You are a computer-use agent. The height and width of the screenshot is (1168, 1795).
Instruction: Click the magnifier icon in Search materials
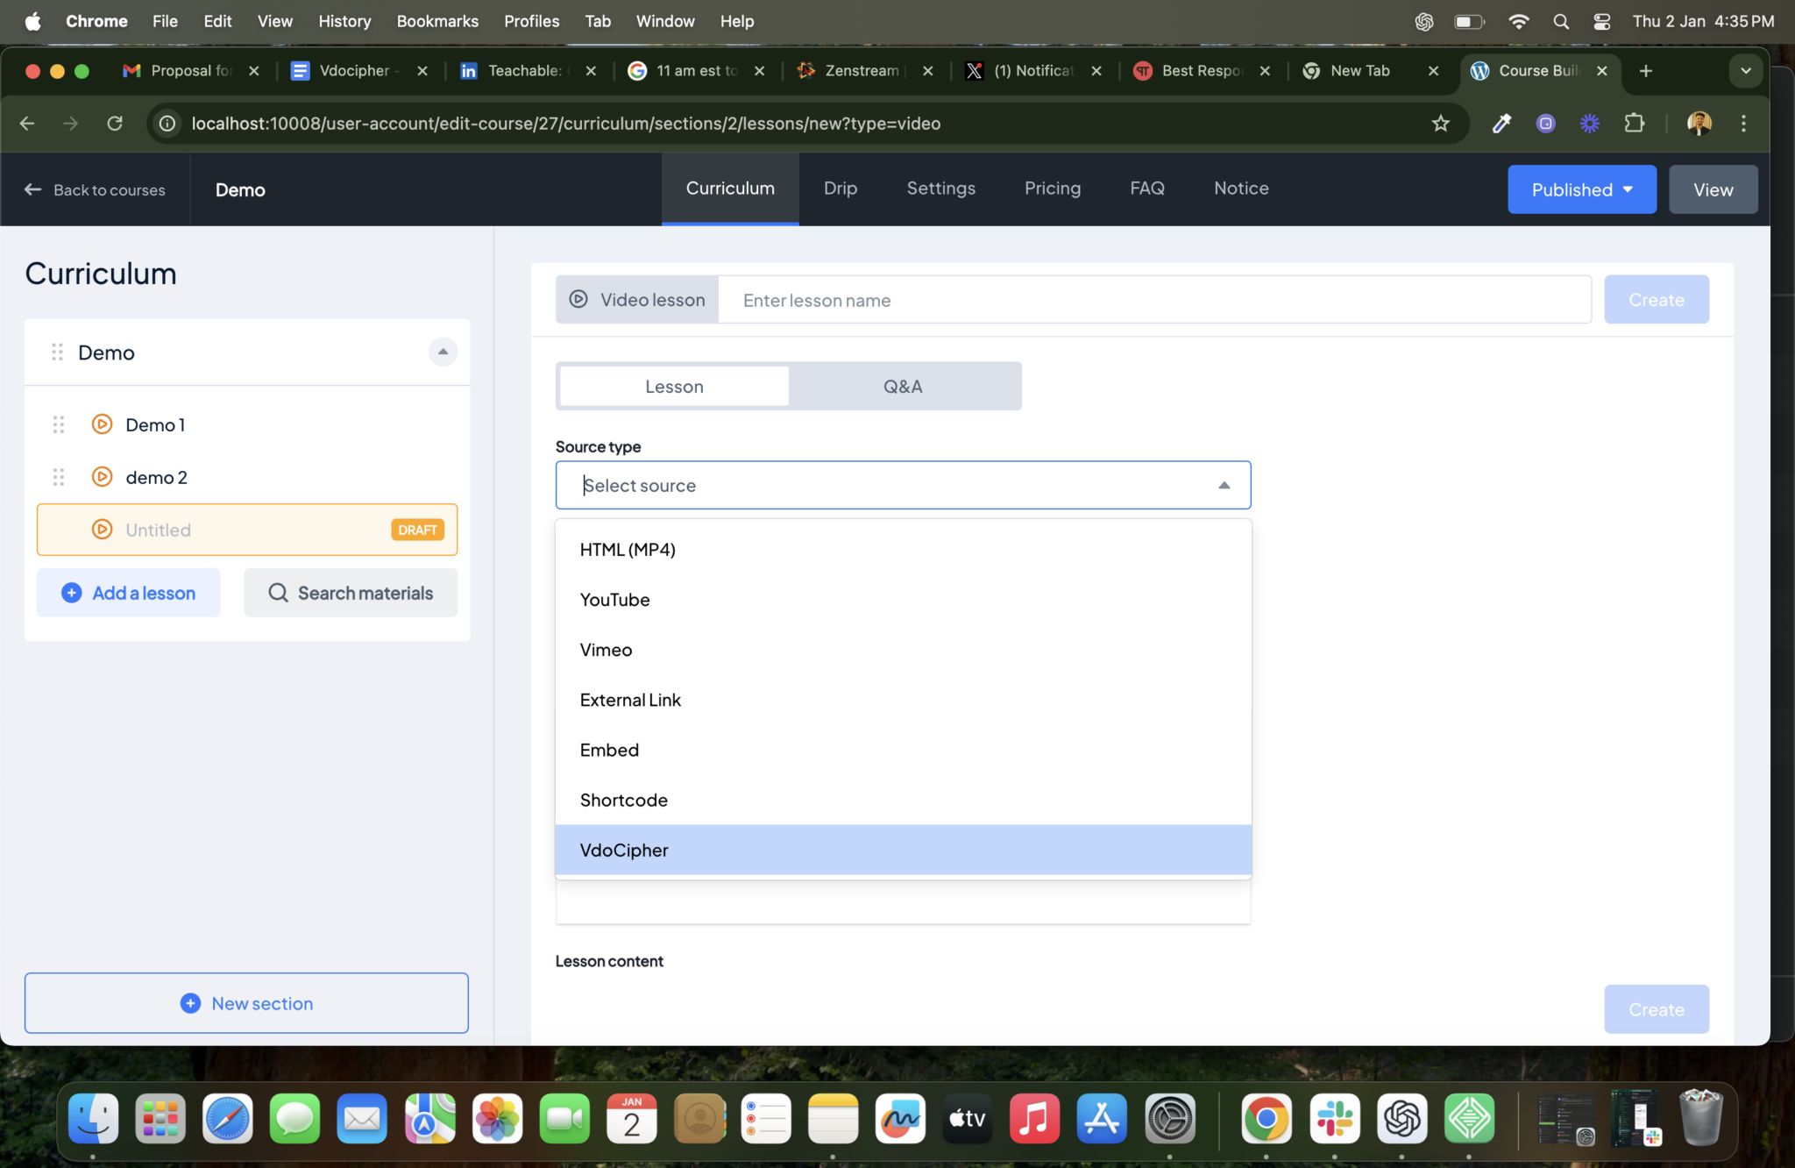click(x=280, y=593)
